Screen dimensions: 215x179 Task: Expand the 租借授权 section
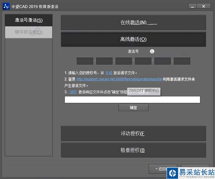pos(133,150)
